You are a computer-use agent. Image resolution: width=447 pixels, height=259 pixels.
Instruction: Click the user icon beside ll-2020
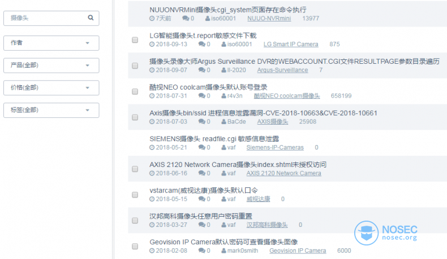tap(224, 70)
